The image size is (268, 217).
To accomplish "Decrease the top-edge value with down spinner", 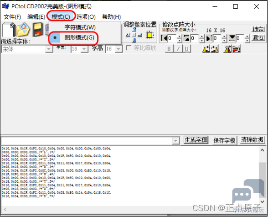I will pyautogui.click(x=202, y=40).
